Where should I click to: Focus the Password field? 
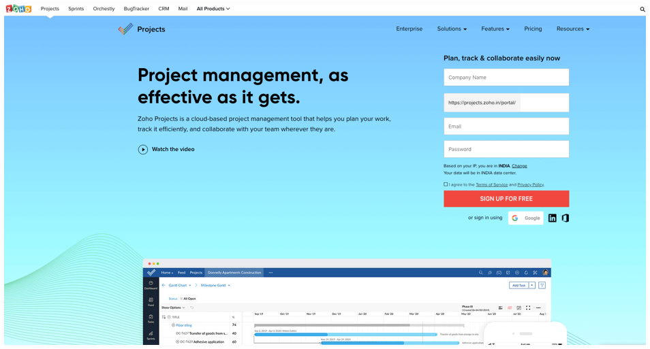[x=506, y=149]
